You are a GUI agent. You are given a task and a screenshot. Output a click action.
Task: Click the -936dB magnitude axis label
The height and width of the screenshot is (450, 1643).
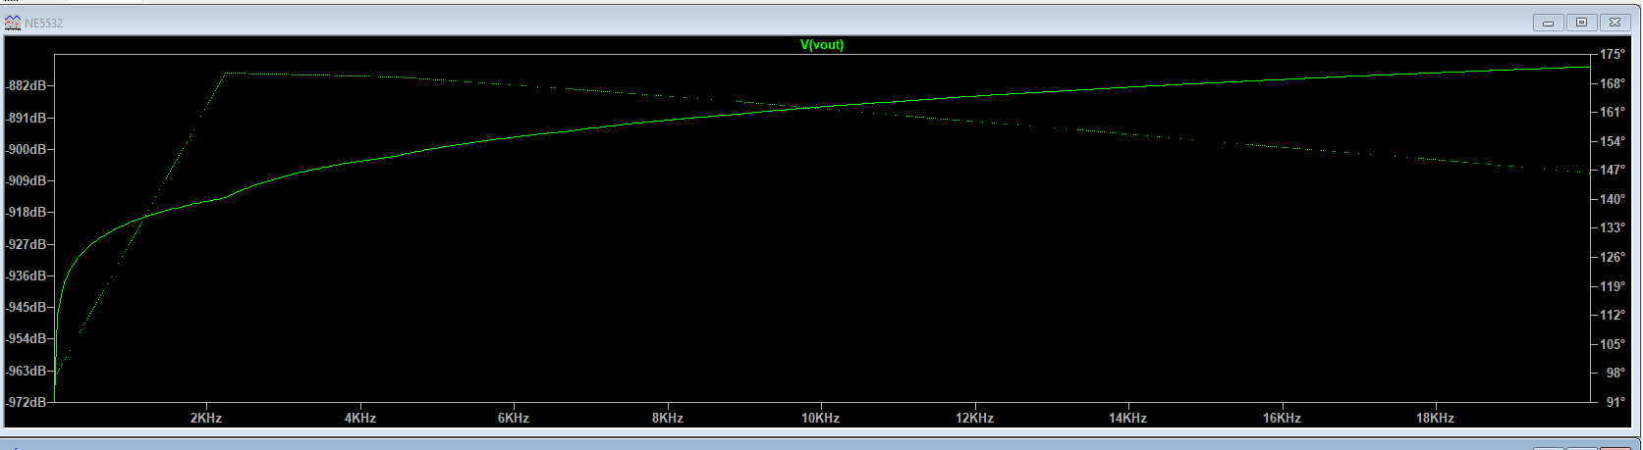[x=27, y=276]
